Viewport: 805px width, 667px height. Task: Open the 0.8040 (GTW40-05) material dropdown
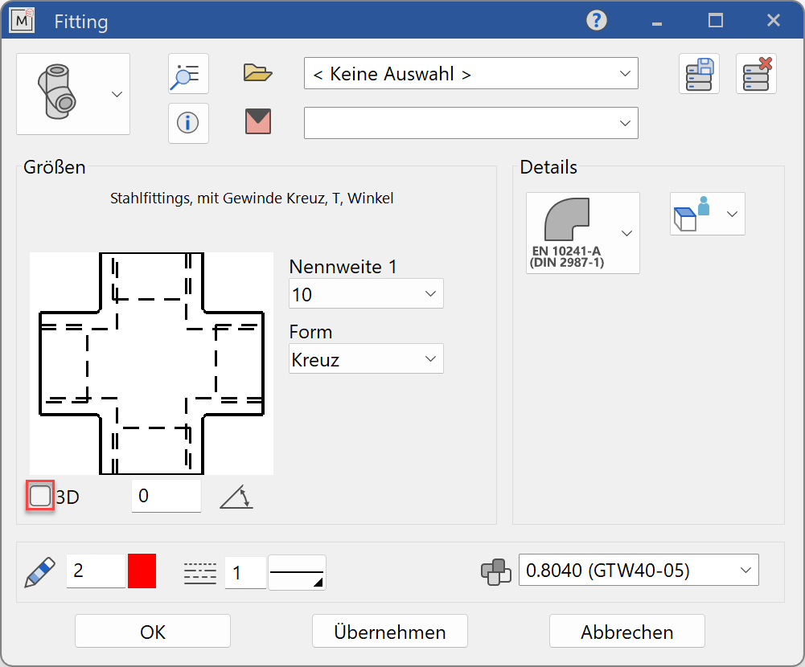639,570
